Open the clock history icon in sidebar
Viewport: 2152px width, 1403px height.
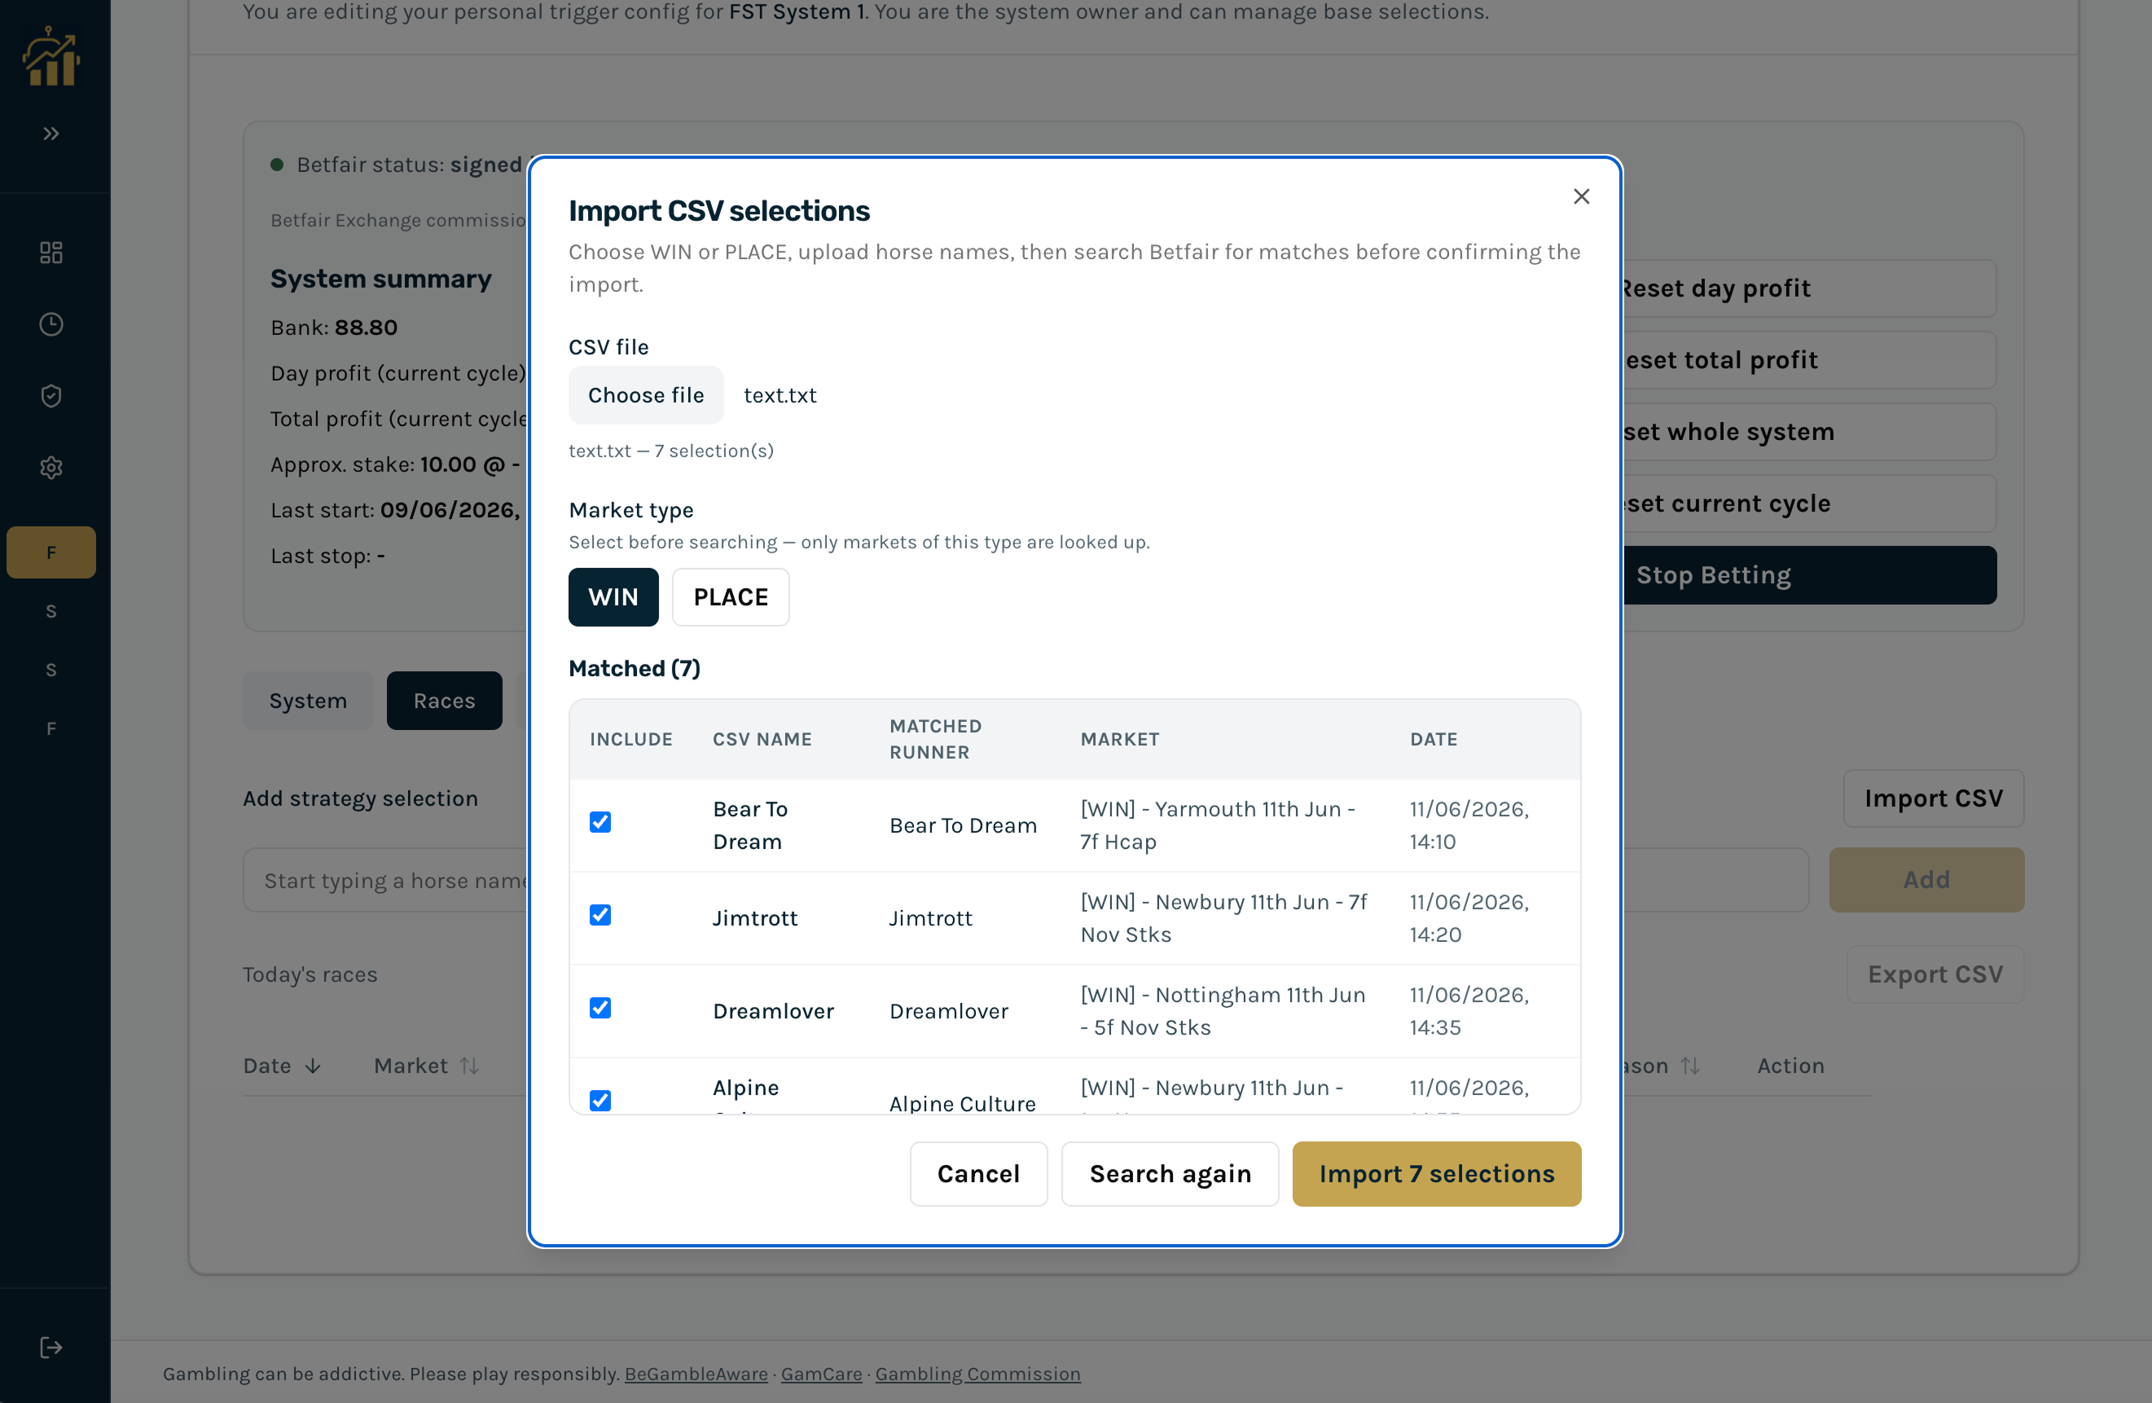(x=51, y=323)
